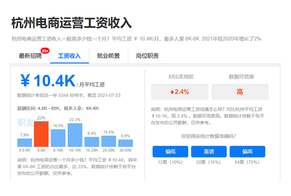Select the 30-50K salary bar
Screen dimensions: 291x196
click(125, 143)
